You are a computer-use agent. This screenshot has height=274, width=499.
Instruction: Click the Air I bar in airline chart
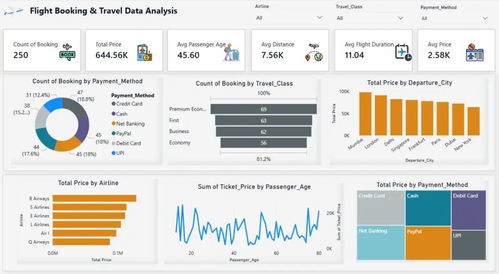click(x=84, y=233)
